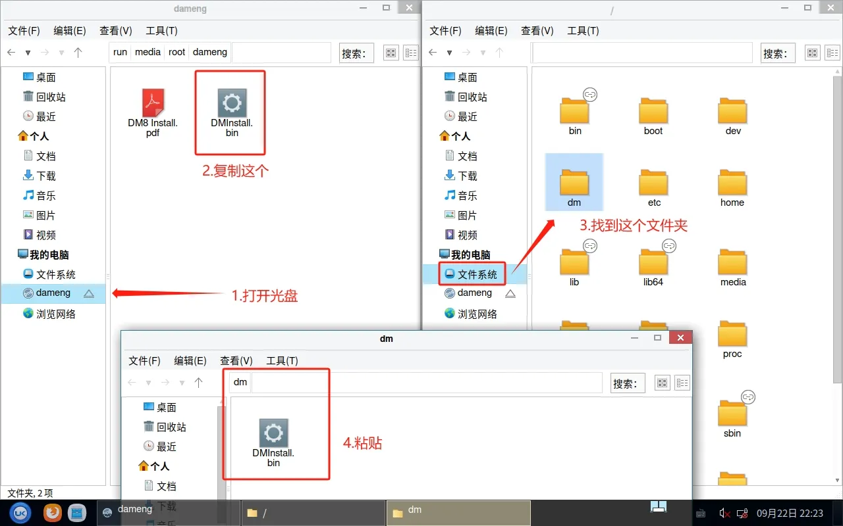
Task: Launch Firefox from the taskbar
Action: coord(52,513)
